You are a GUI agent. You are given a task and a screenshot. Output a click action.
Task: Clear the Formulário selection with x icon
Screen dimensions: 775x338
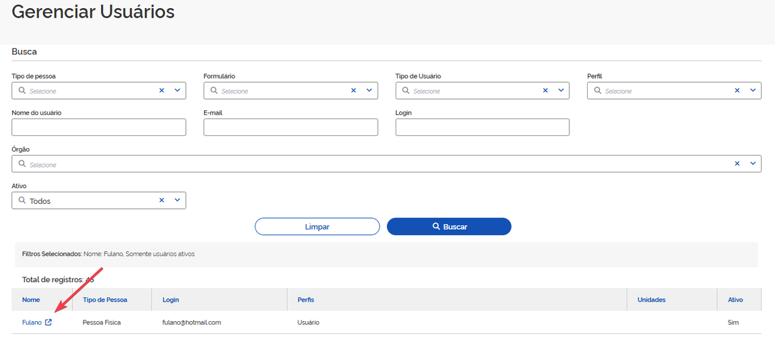[x=353, y=90]
